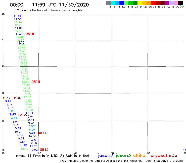Click wave height value 8.94
186x163 pixels.
14,119
